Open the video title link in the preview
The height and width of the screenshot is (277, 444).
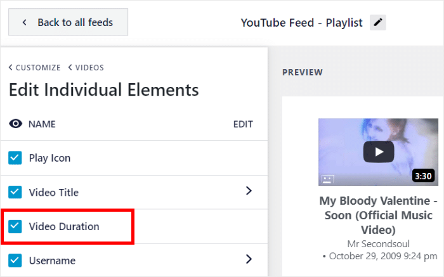tap(378, 215)
